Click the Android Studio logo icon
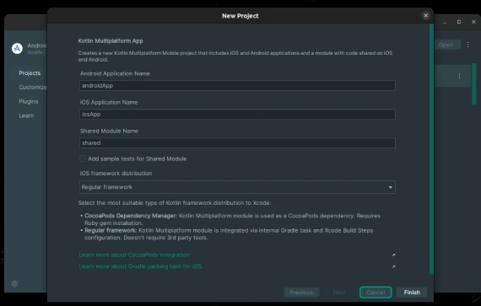The width and height of the screenshot is (481, 306). (x=17, y=48)
